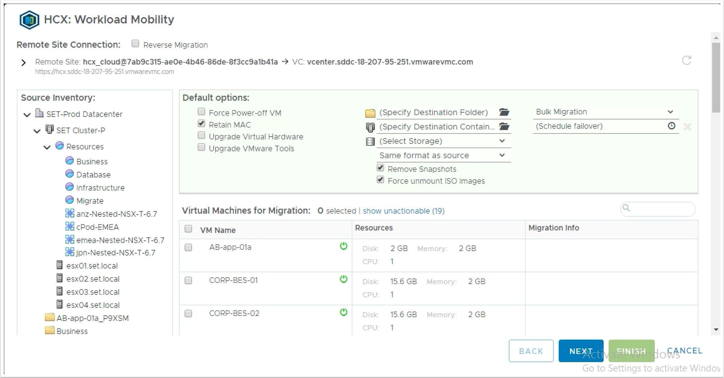This screenshot has height=378, width=724.
Task: Click the cPod-EMEA vApp icon
Action: [70, 226]
